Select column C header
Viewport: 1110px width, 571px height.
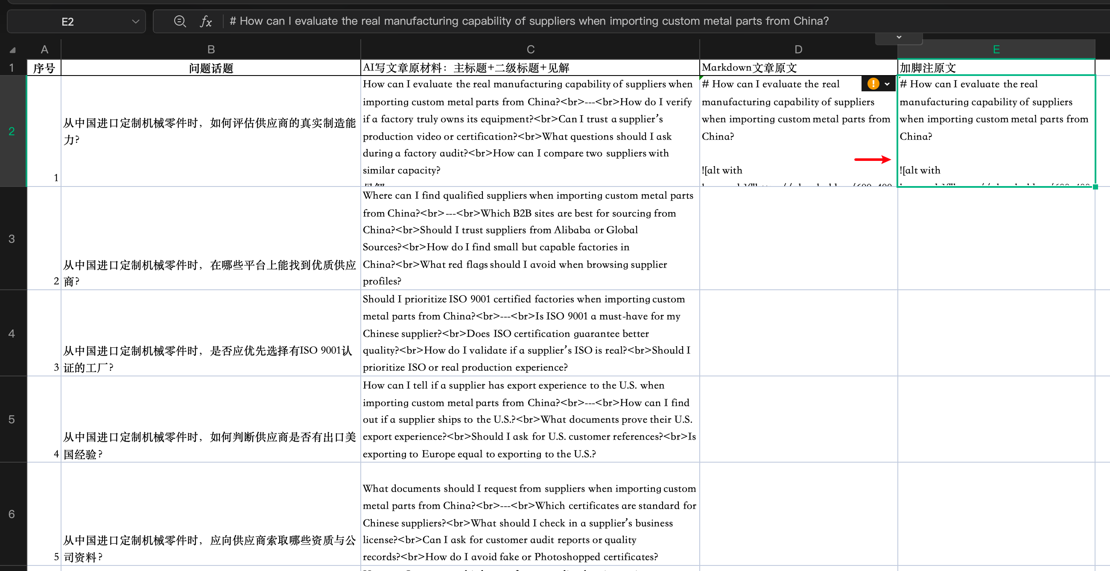click(530, 50)
